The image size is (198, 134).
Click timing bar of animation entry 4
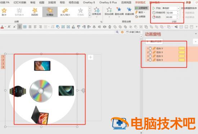coord(182,60)
